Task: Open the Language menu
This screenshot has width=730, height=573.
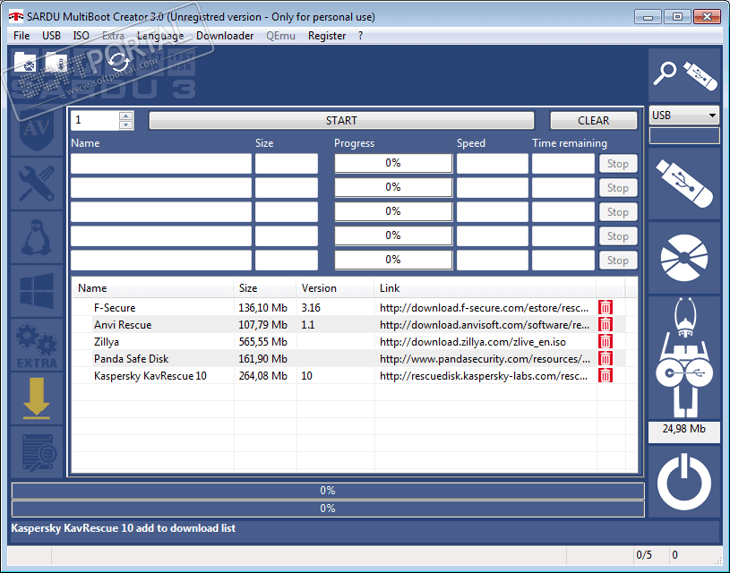Action: click(160, 36)
